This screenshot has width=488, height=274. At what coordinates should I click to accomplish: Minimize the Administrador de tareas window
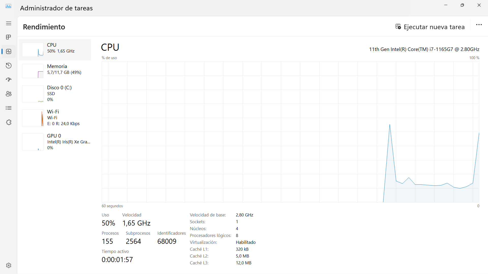click(446, 5)
